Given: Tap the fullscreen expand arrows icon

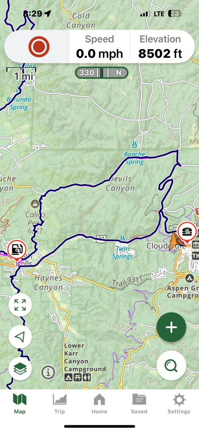Looking at the screenshot, I should pos(20,305).
